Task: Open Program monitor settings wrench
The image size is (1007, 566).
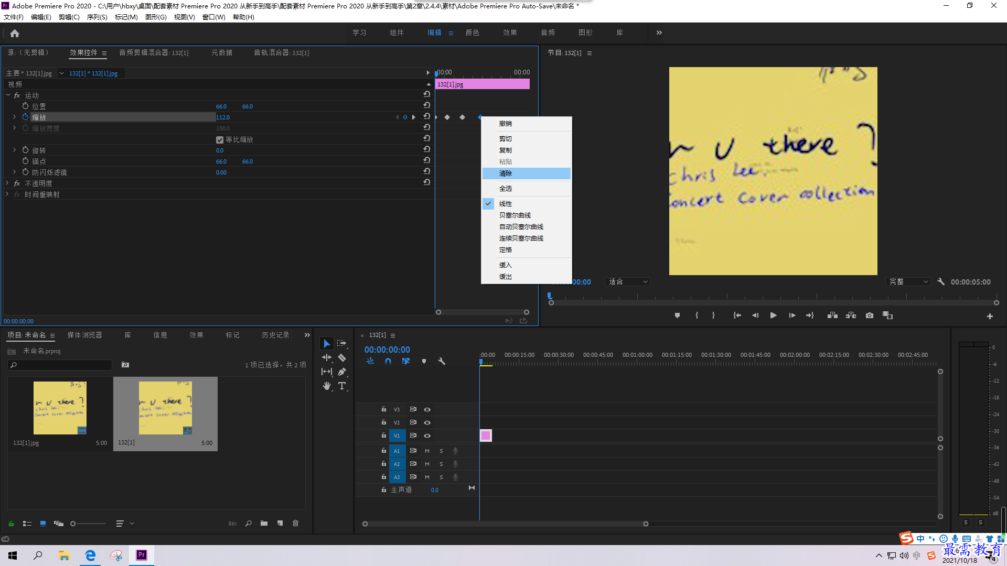Action: click(941, 281)
